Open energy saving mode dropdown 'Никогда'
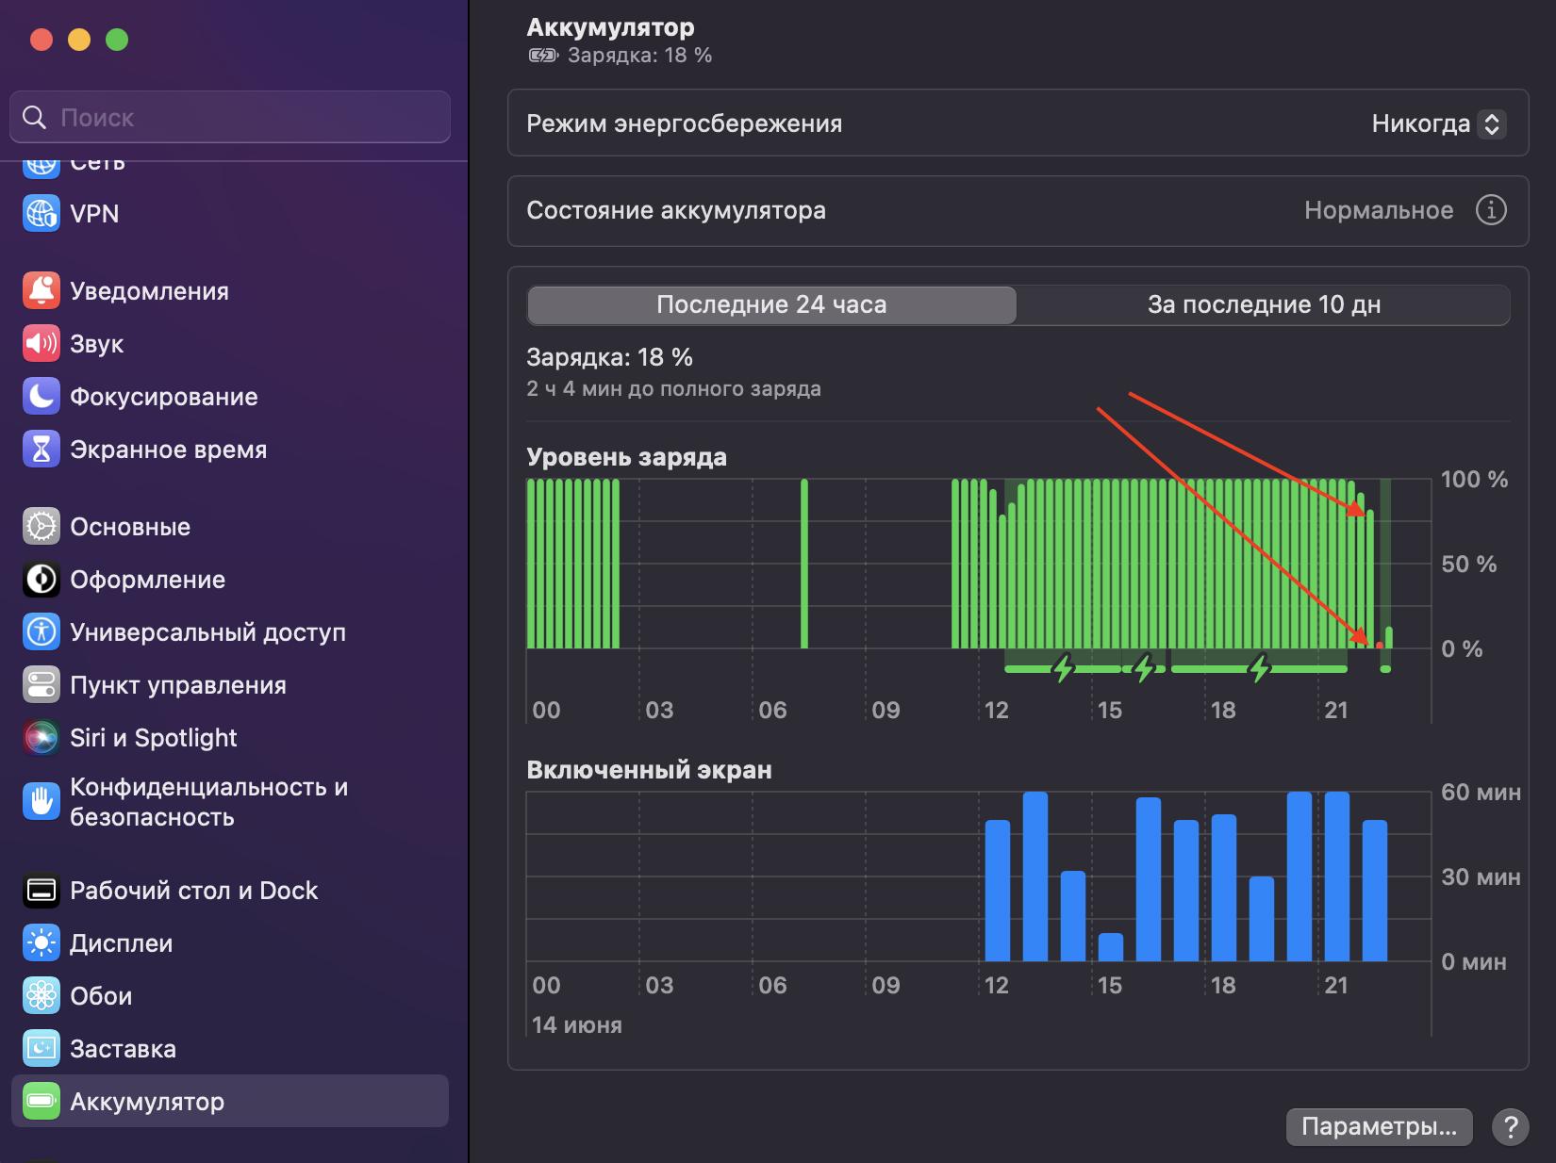The image size is (1556, 1163). coord(1437,124)
